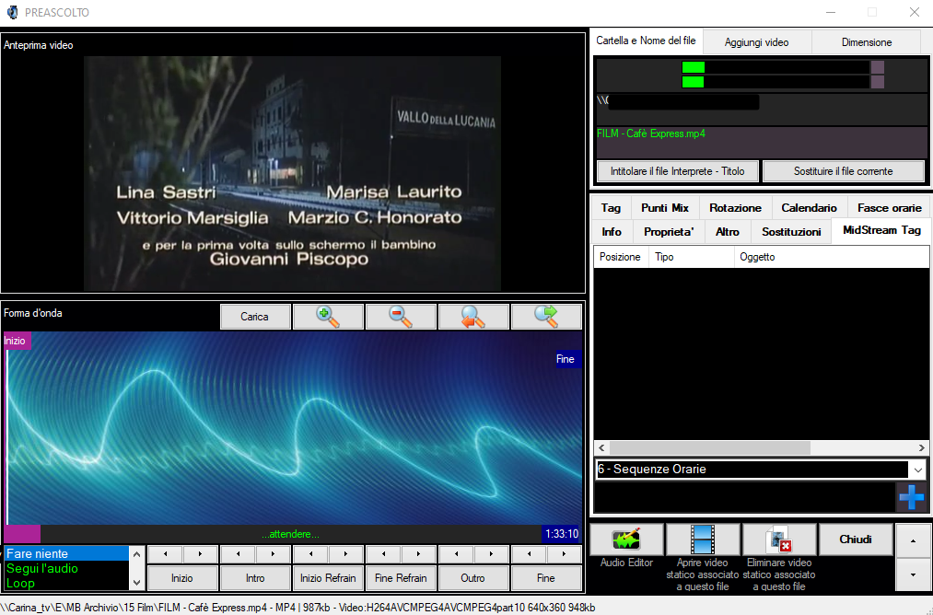Click magnifier with green right arrow

[x=546, y=316]
